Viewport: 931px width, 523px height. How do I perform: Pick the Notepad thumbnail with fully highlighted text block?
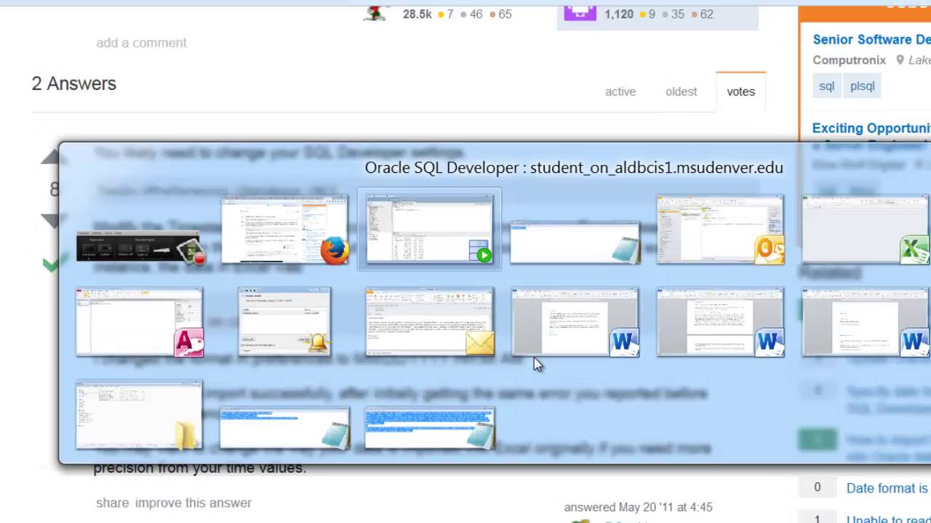(x=429, y=429)
